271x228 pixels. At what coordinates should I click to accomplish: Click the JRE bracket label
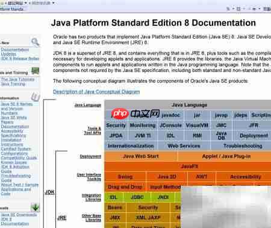coord(62,218)
